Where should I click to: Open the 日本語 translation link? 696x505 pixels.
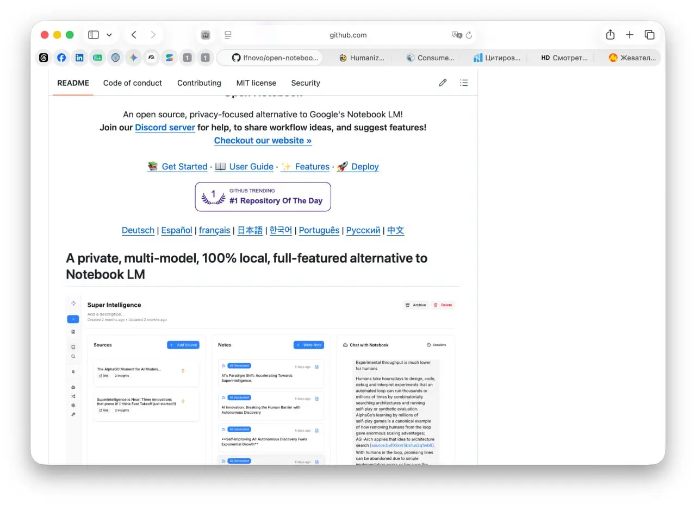point(250,230)
